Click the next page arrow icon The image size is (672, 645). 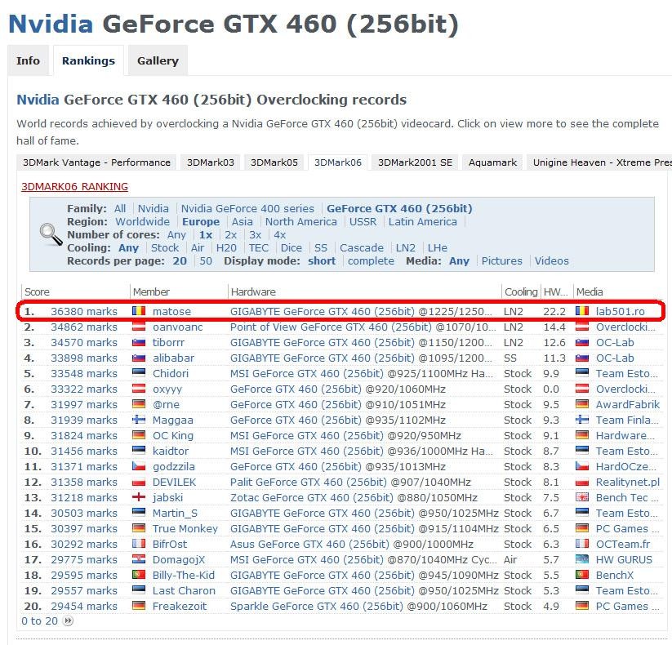[x=68, y=621]
